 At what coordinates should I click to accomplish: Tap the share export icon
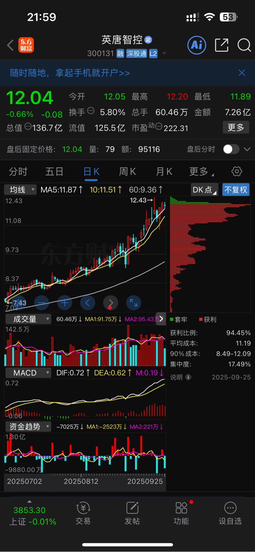pos(222,45)
